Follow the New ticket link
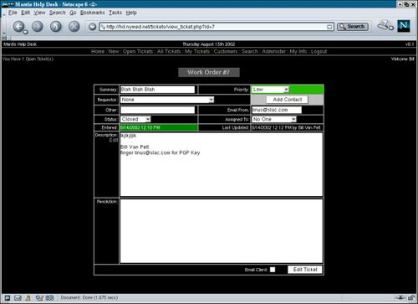This screenshot has height=304, width=418. (114, 51)
